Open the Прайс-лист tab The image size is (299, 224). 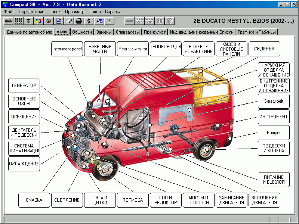(155, 32)
